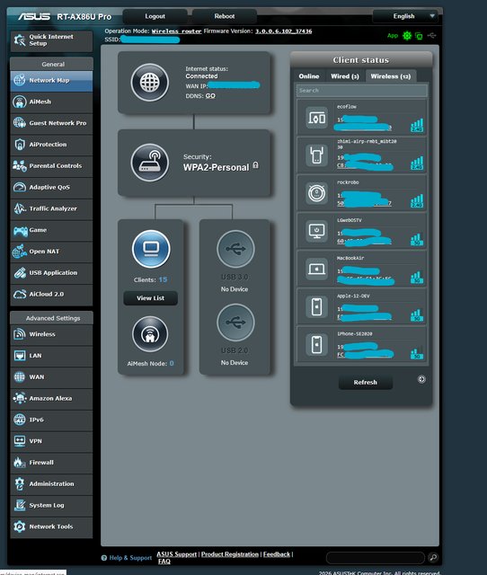Click the iPhone-SE2020 phone icon
Screen dimensions: 487x575
[x=317, y=344]
